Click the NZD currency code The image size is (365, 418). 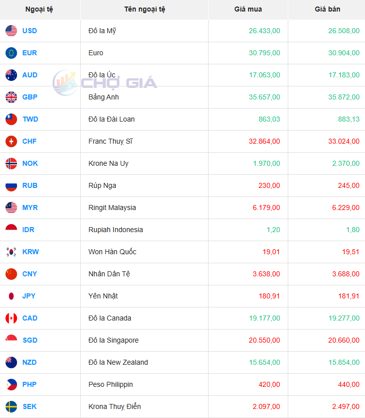pos(30,362)
